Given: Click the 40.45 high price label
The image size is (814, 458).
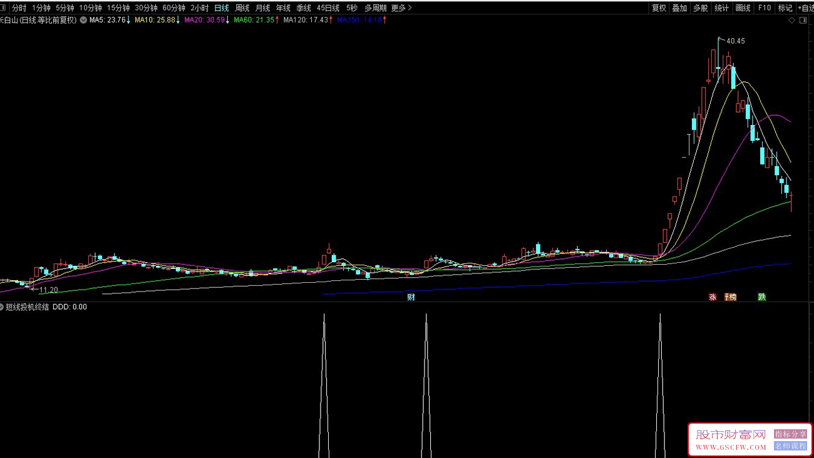Looking at the screenshot, I should [736, 41].
